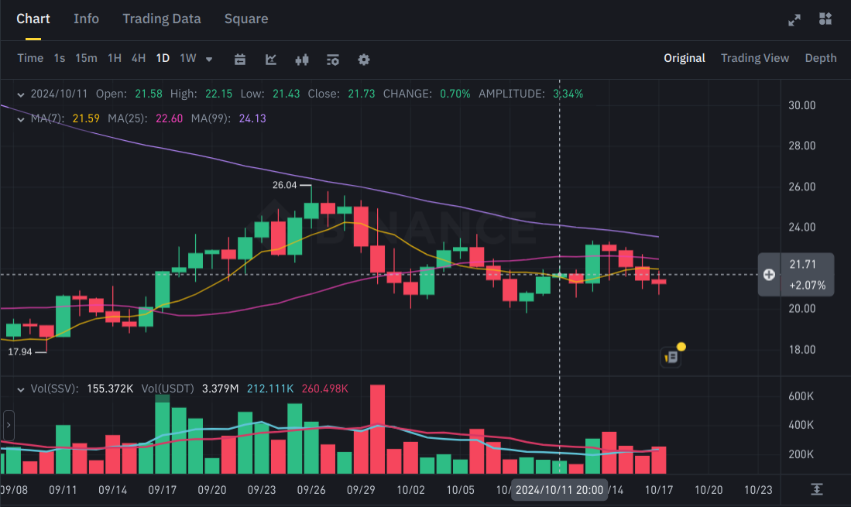Click the MA(25) value 22.60
The height and width of the screenshot is (507, 851).
click(170, 118)
